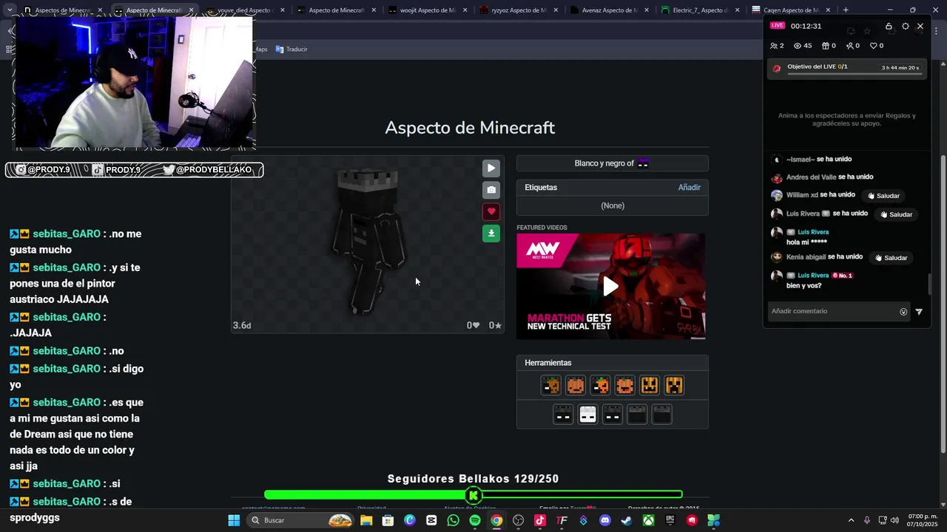Download the skin with the green arrow button
Screen dimensions: 947x532
tap(491, 233)
